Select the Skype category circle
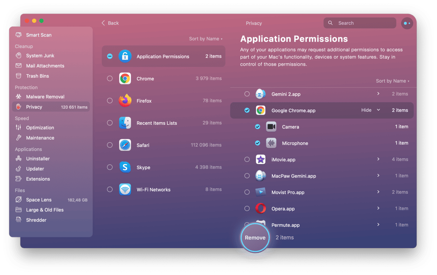Screen dimensions: 437x275 (110, 167)
